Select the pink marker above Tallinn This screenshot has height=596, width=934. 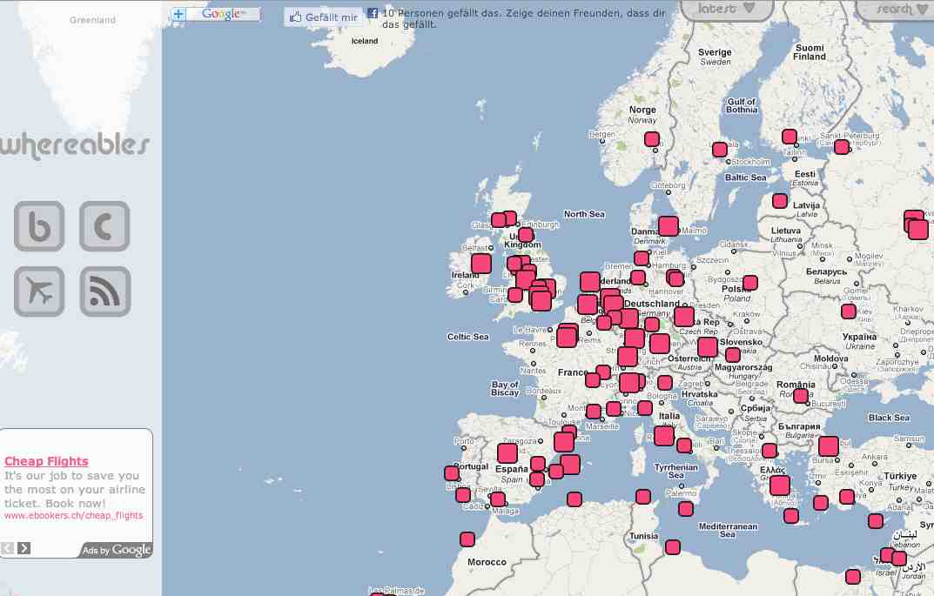pyautogui.click(x=790, y=137)
